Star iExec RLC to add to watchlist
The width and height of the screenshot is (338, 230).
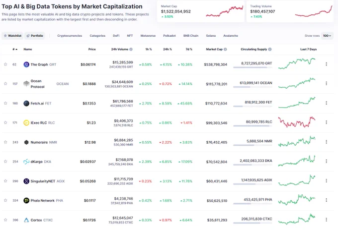pos(5,122)
